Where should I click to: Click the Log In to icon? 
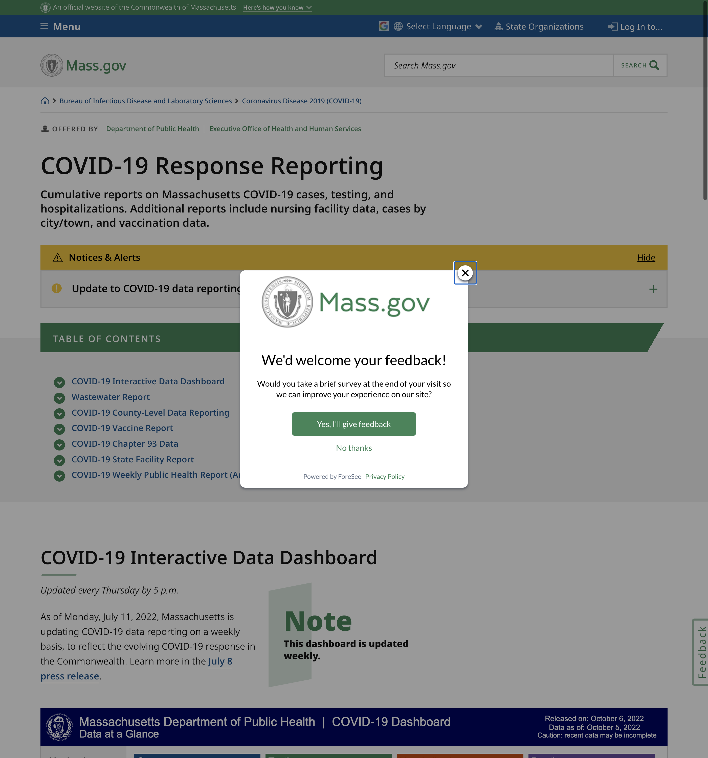tap(612, 26)
